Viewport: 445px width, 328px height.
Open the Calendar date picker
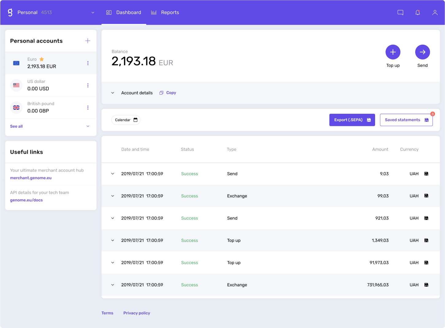(126, 120)
